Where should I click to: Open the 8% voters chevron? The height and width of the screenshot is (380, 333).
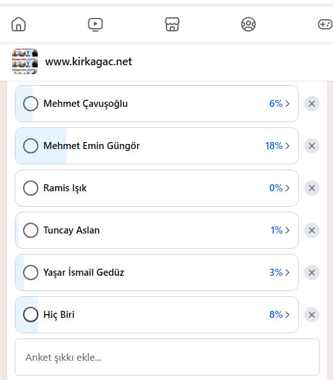288,315
